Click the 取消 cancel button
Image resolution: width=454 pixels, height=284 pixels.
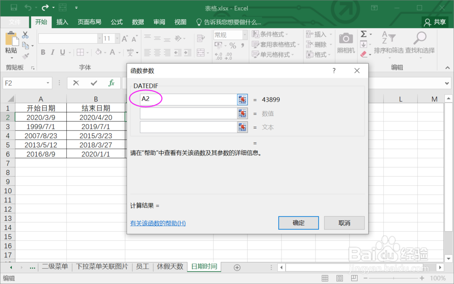344,223
